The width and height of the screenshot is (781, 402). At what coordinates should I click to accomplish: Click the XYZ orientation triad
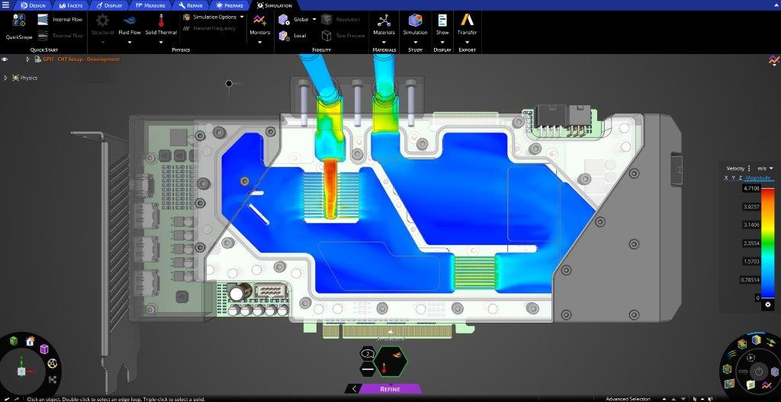[22, 369]
